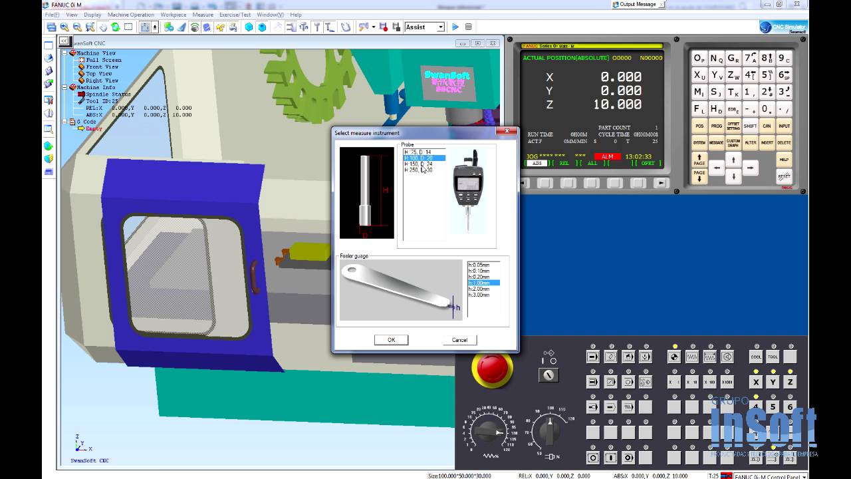Select feeler gauge h:0.10mm

[483, 271]
